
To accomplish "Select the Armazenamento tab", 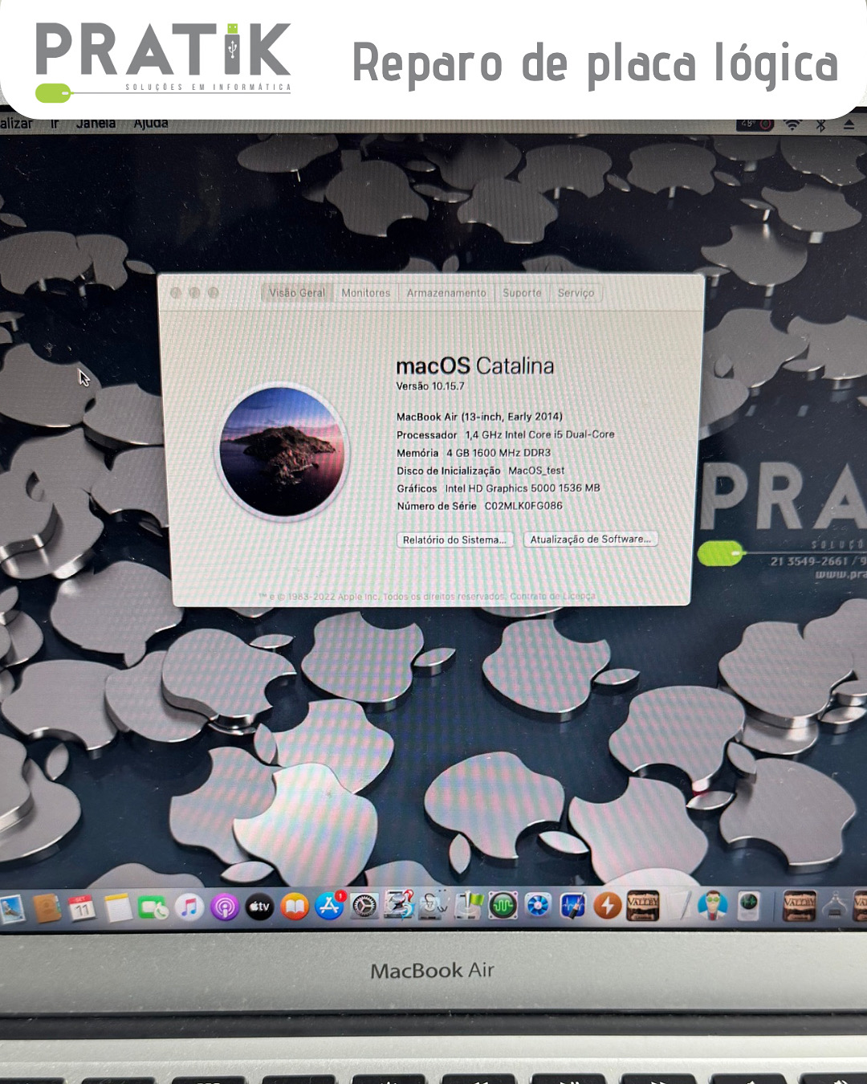I will pyautogui.click(x=446, y=293).
